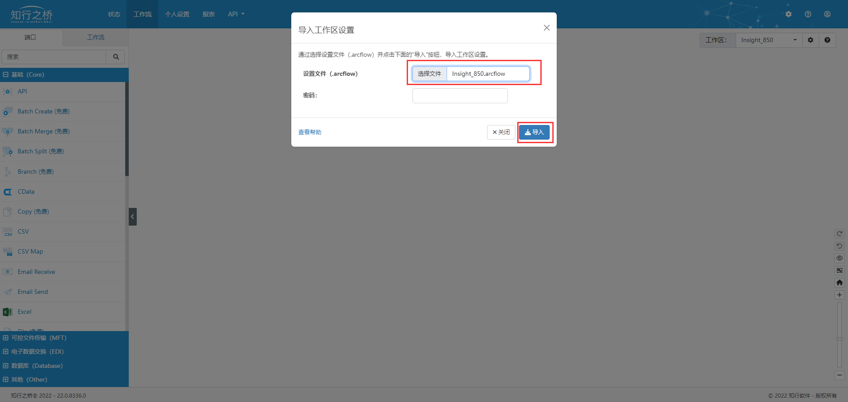
Task: Click the Email Receive connector icon
Action: pyautogui.click(x=8, y=272)
